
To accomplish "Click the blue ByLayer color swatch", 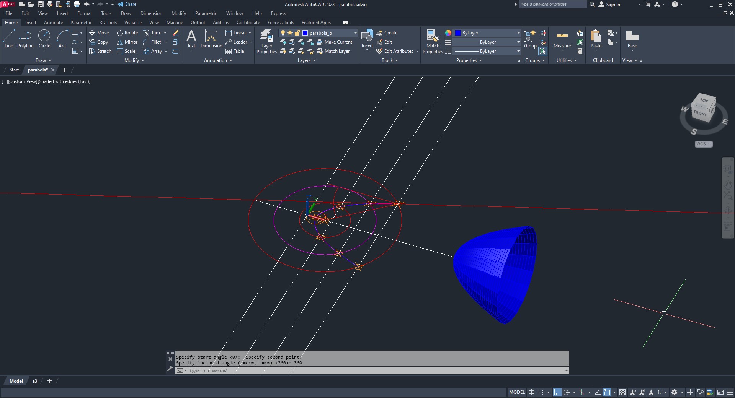I will click(457, 33).
